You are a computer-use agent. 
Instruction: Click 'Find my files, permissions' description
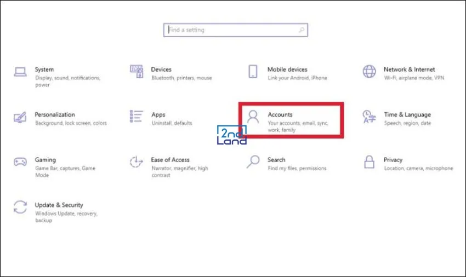click(297, 169)
